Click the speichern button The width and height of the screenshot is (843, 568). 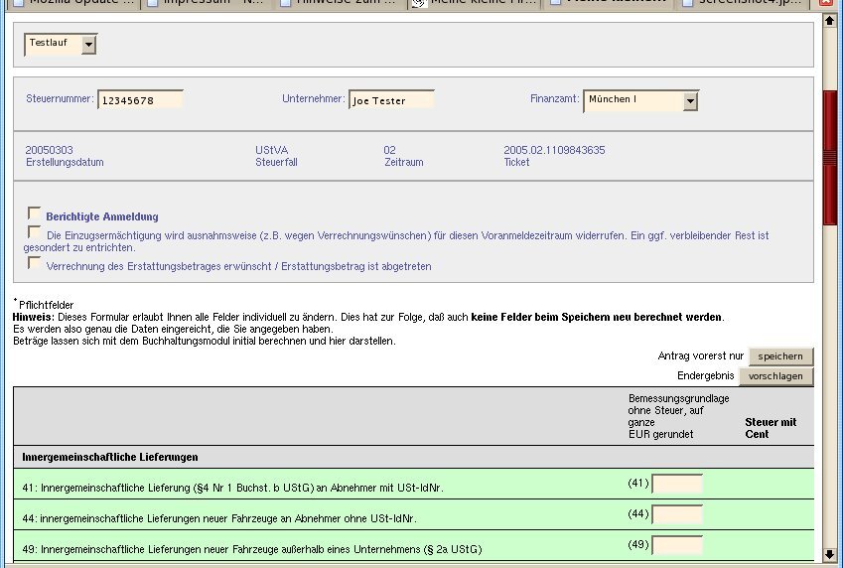[x=780, y=356]
